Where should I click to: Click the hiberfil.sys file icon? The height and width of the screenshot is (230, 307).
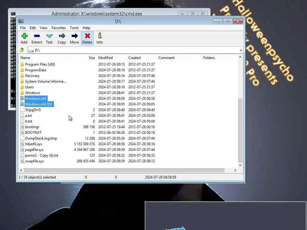(22, 144)
